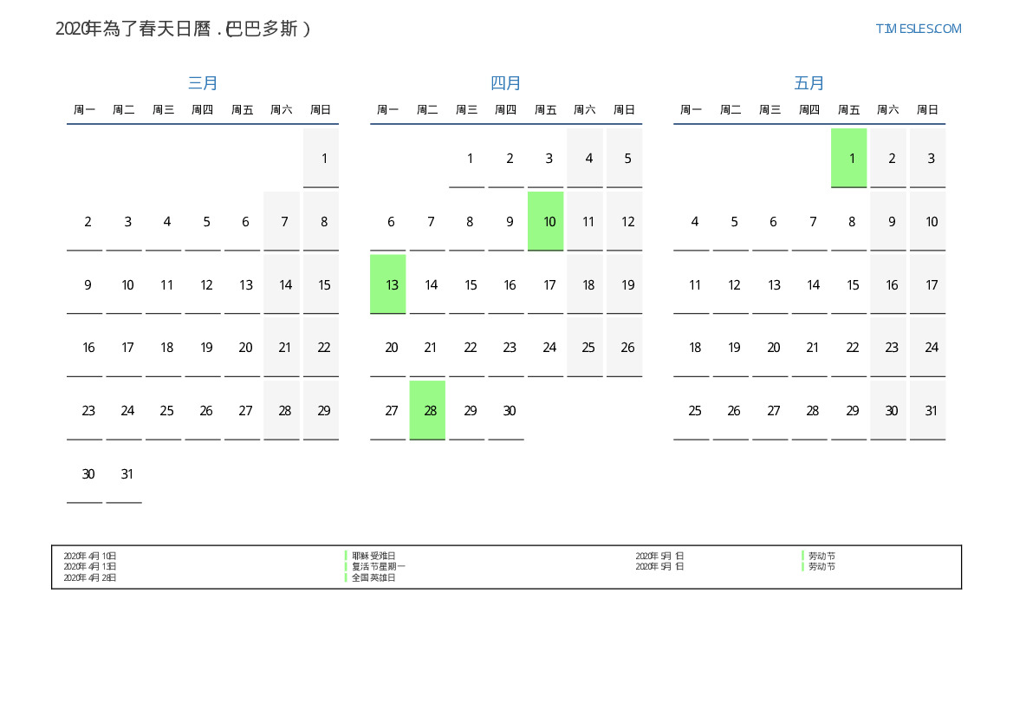Viewport: 1013px width, 717px height.
Task: Select highlighted May 1 Labour Day cell
Action: (x=848, y=158)
